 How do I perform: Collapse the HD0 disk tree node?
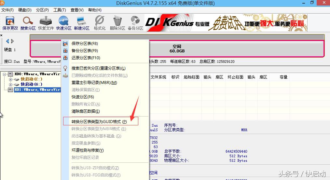point(5,74)
